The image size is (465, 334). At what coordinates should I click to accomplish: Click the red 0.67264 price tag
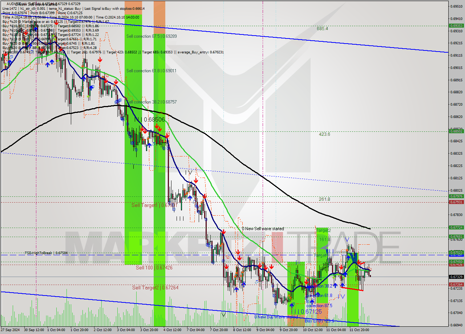click(456, 285)
